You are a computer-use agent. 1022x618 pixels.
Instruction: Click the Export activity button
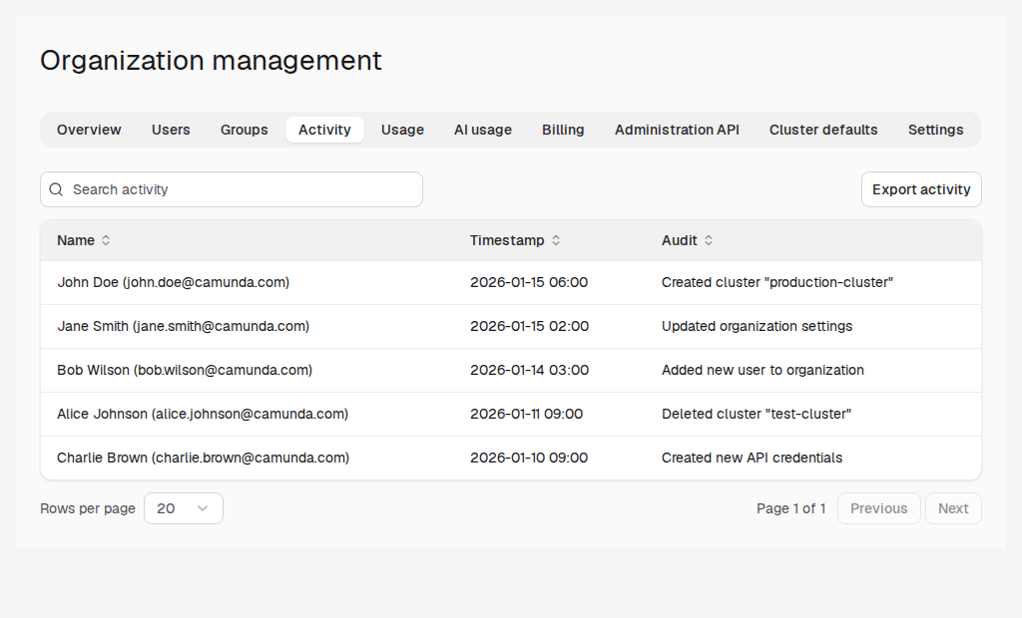point(921,189)
